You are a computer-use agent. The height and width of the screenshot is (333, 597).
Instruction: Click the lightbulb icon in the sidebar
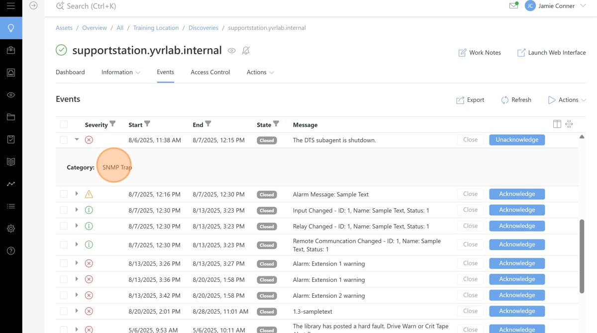[x=11, y=28]
